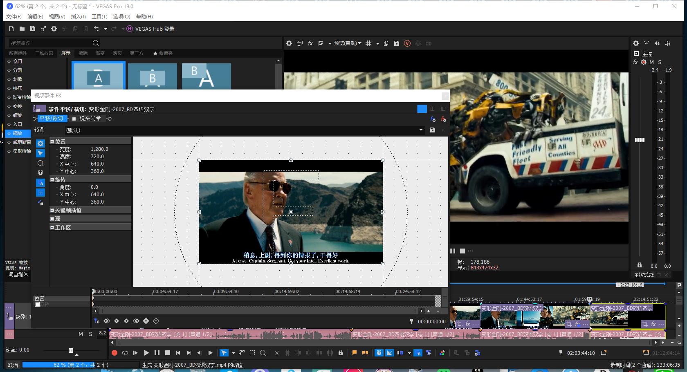
Task: Click the 取消 cancel button
Action: coord(13,365)
